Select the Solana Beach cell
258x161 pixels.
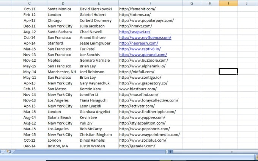63,117
